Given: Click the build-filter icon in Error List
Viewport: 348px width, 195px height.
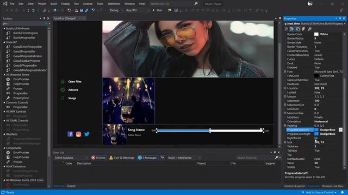Looking at the screenshot, I should point(163,158).
